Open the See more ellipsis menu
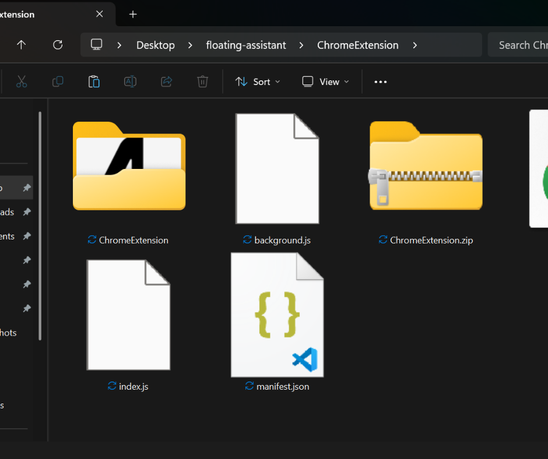Screen dimensions: 548x459 pyautogui.click(x=380, y=82)
